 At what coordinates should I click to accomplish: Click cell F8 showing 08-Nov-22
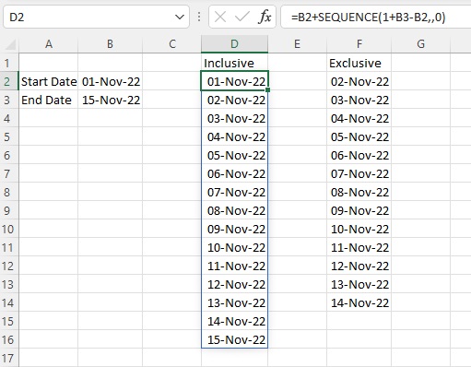[x=359, y=192]
